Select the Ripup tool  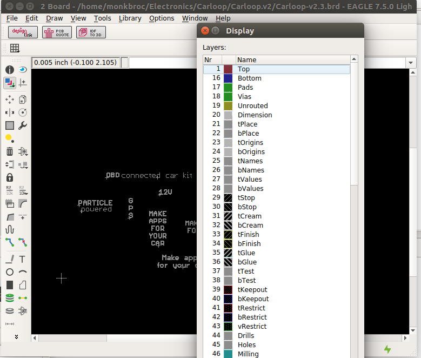(x=23, y=242)
